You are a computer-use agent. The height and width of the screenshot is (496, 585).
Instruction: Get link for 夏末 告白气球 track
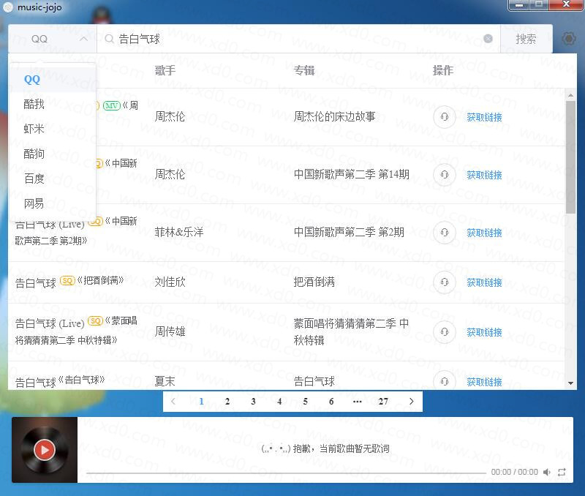click(x=484, y=382)
